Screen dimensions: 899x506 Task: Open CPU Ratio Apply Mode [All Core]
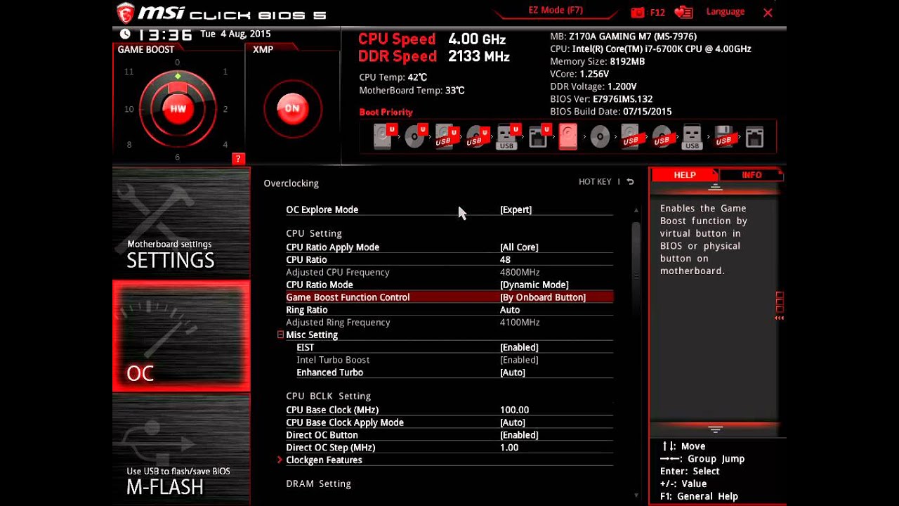click(449, 247)
